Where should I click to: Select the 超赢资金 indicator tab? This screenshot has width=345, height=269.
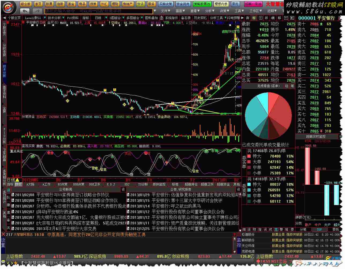point(223,184)
